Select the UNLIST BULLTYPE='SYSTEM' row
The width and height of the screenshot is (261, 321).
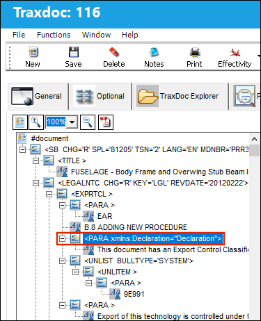139,261
